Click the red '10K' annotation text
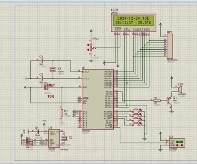 point(51,96)
